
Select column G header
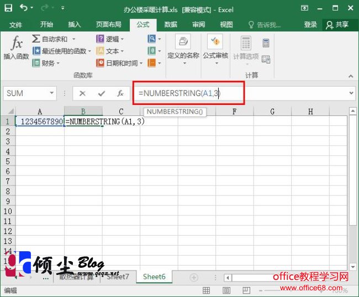pos(272,112)
